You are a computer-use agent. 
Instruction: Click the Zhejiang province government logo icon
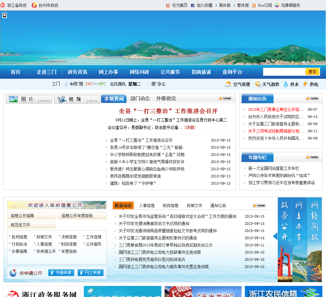click(3, 5)
